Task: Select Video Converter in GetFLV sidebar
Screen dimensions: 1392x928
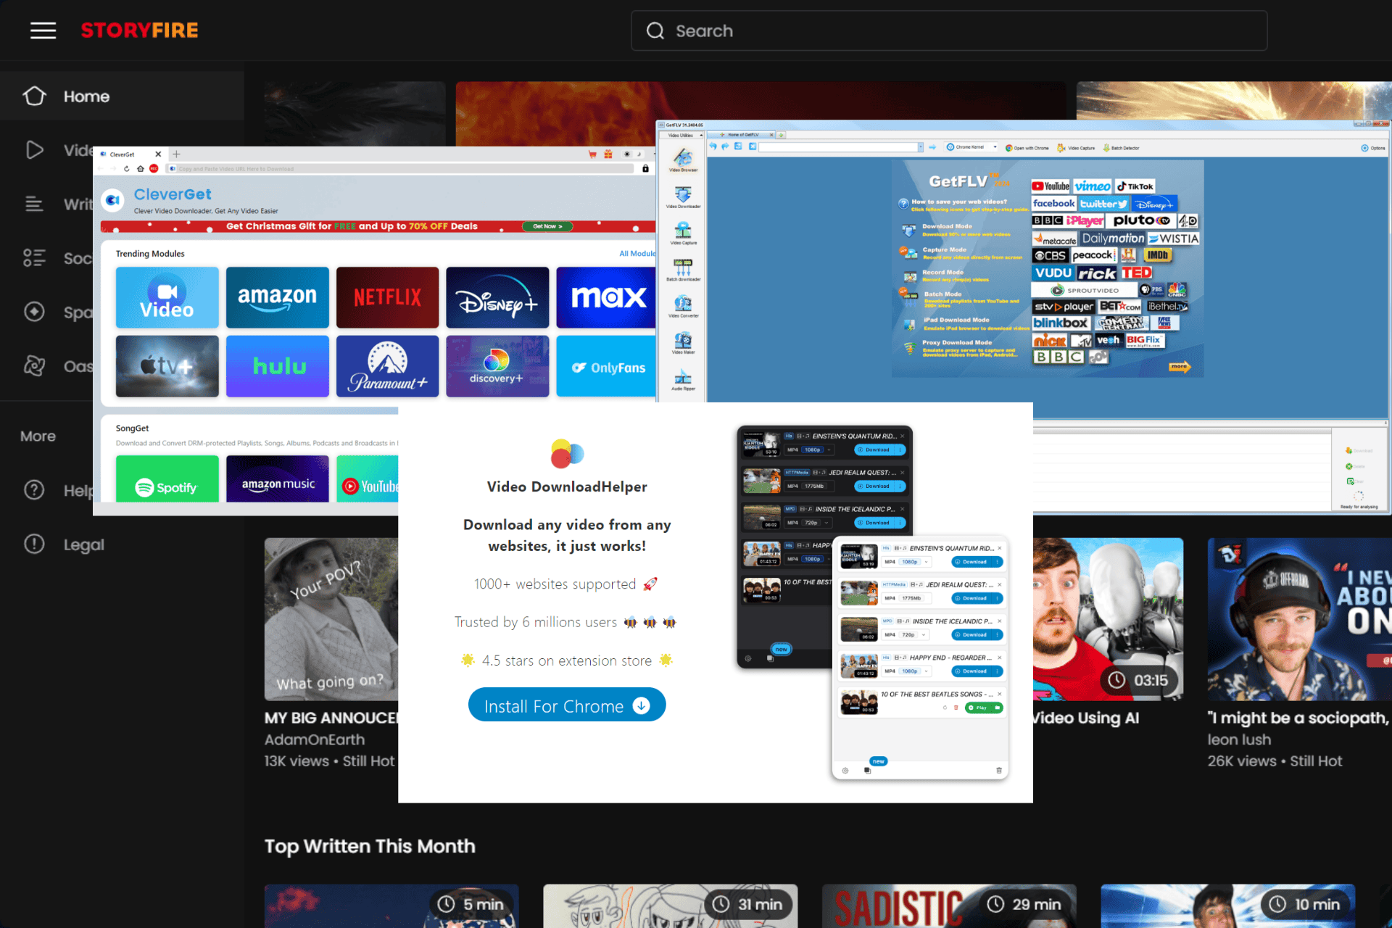Action: click(x=683, y=306)
